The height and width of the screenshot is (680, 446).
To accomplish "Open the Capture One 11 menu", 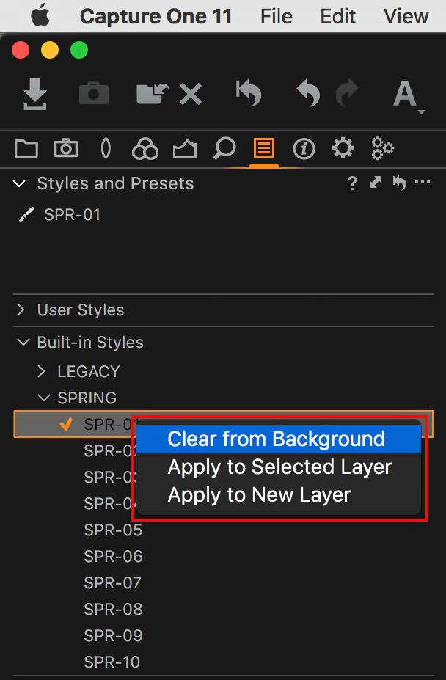I will (156, 16).
